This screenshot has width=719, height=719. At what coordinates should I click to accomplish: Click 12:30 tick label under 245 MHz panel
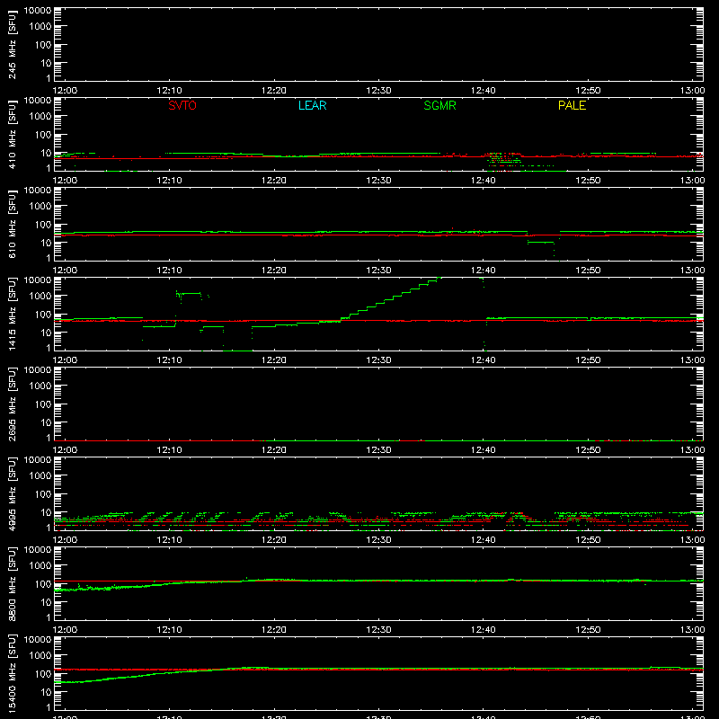click(378, 91)
